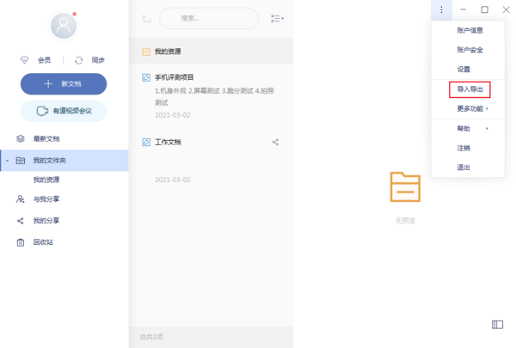Click the 我的文件夹 folder icon
Viewport: 516px width, 348px height.
tap(21, 161)
